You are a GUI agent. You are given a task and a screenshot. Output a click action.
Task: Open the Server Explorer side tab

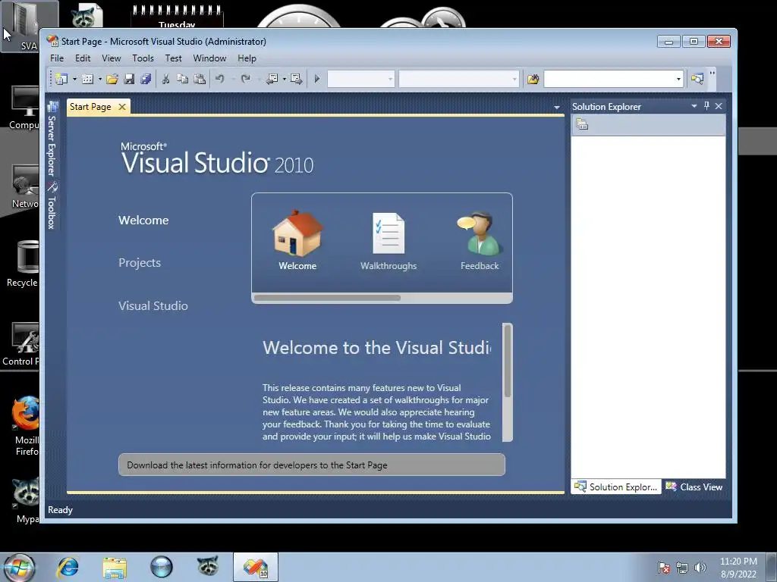point(52,139)
